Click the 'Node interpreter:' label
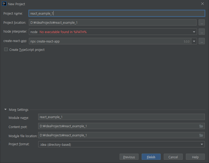The image size is (209, 163). pos(15,32)
